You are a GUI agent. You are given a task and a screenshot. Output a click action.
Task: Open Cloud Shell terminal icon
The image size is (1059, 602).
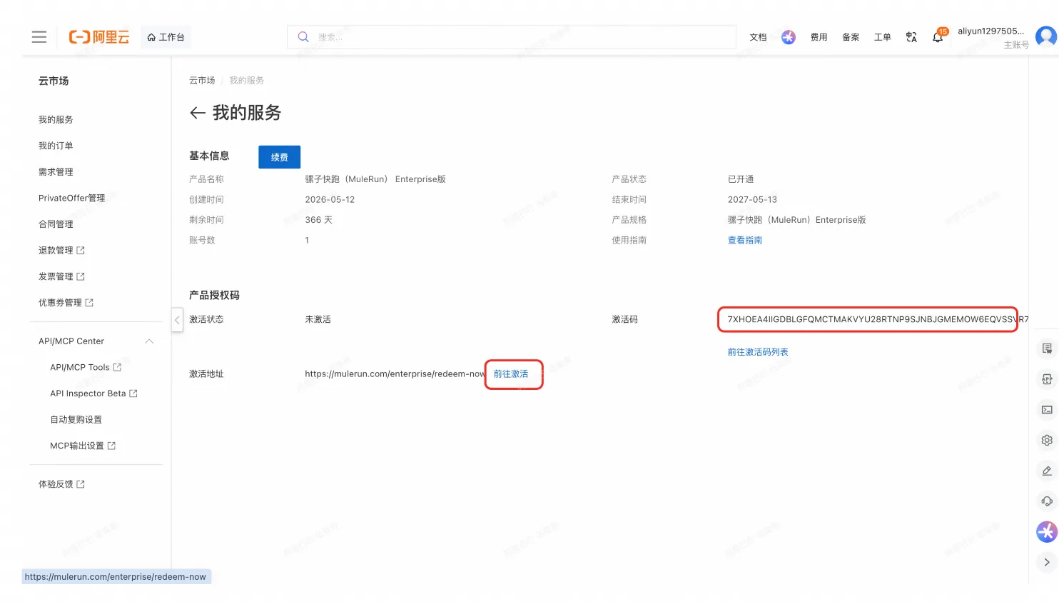tap(1047, 410)
